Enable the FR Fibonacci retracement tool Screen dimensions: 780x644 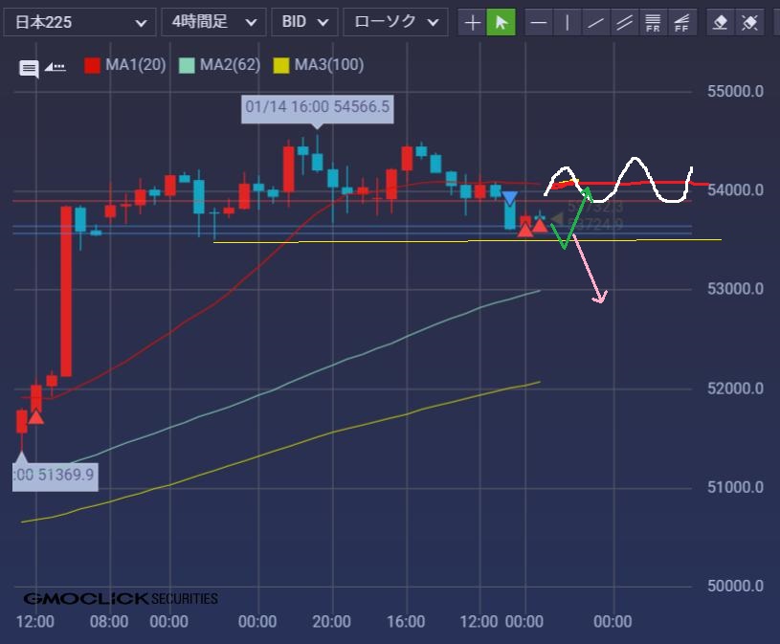pyautogui.click(x=653, y=22)
